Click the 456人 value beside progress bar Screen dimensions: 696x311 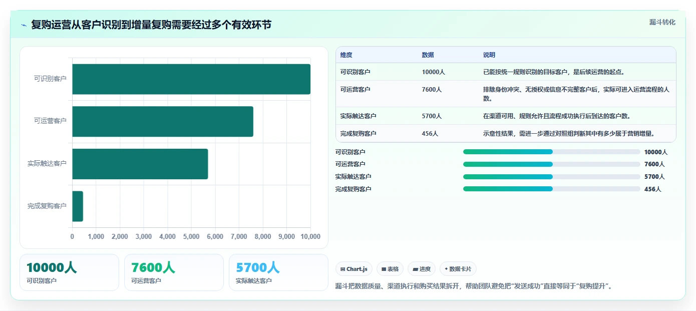[653, 189]
